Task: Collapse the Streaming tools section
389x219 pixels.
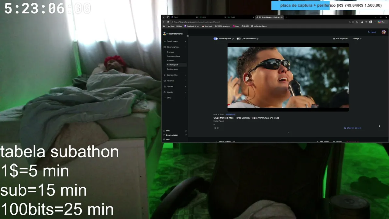Action: [x=185, y=47]
